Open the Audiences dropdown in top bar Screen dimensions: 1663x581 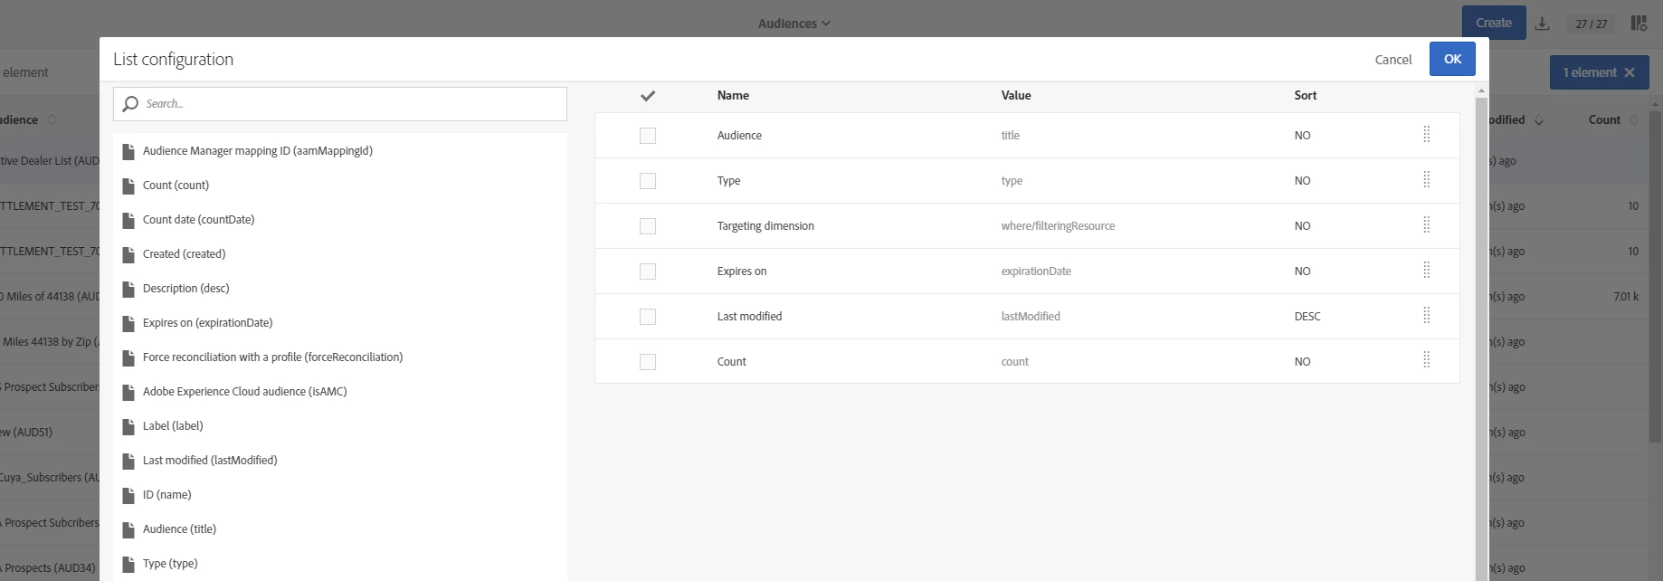tap(793, 24)
